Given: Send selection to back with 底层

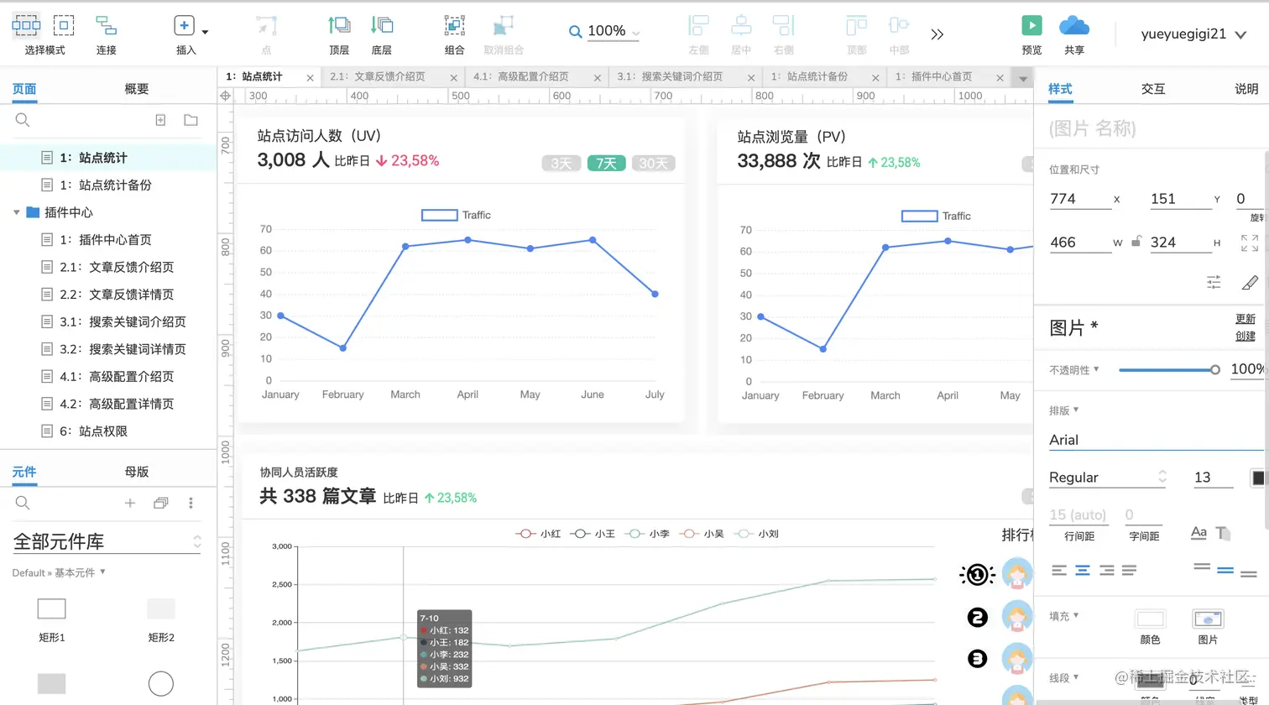Looking at the screenshot, I should [382, 25].
